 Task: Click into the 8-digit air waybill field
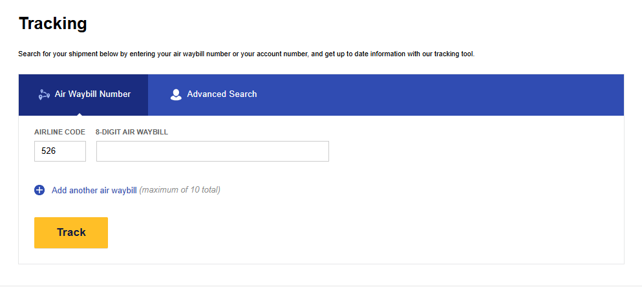(x=212, y=151)
